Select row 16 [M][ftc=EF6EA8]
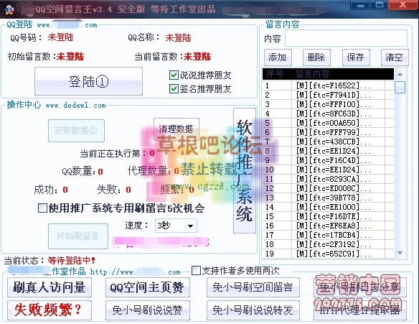Image resolution: width=419 pixels, height=324 pixels. tap(328, 226)
